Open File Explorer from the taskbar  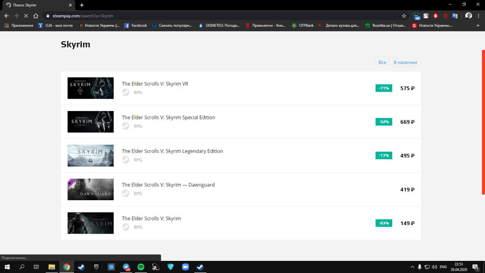click(x=52, y=267)
